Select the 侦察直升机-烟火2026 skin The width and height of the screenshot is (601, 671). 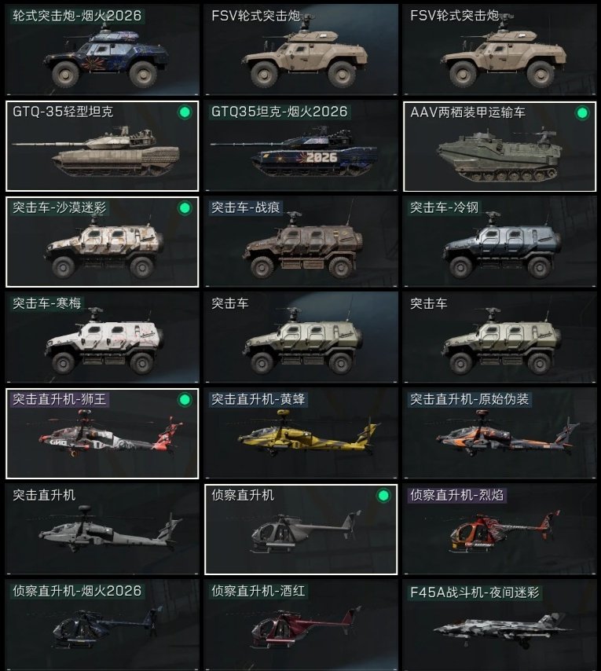pos(102,625)
